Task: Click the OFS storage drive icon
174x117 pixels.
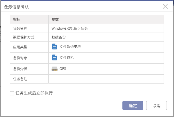Action: tap(55, 69)
